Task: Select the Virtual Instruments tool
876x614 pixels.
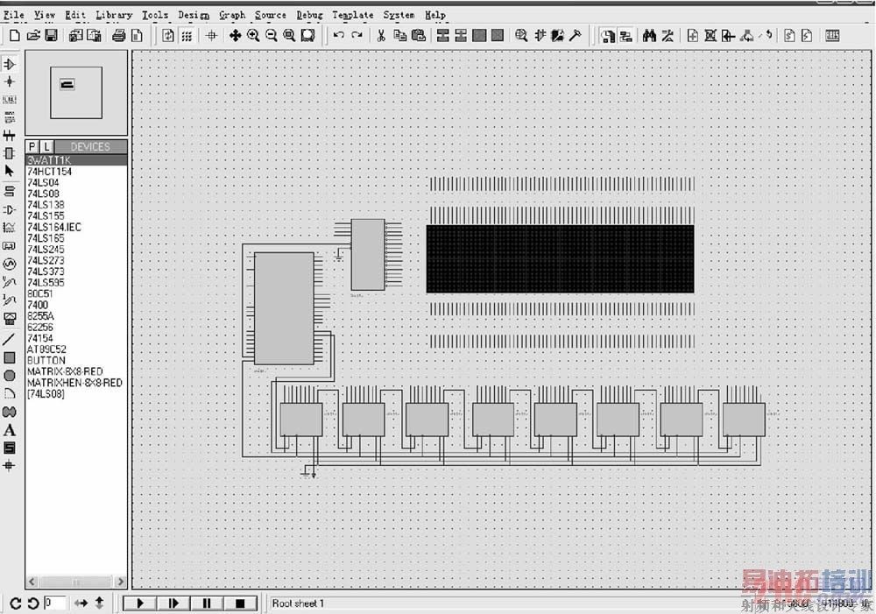Action: (10, 320)
